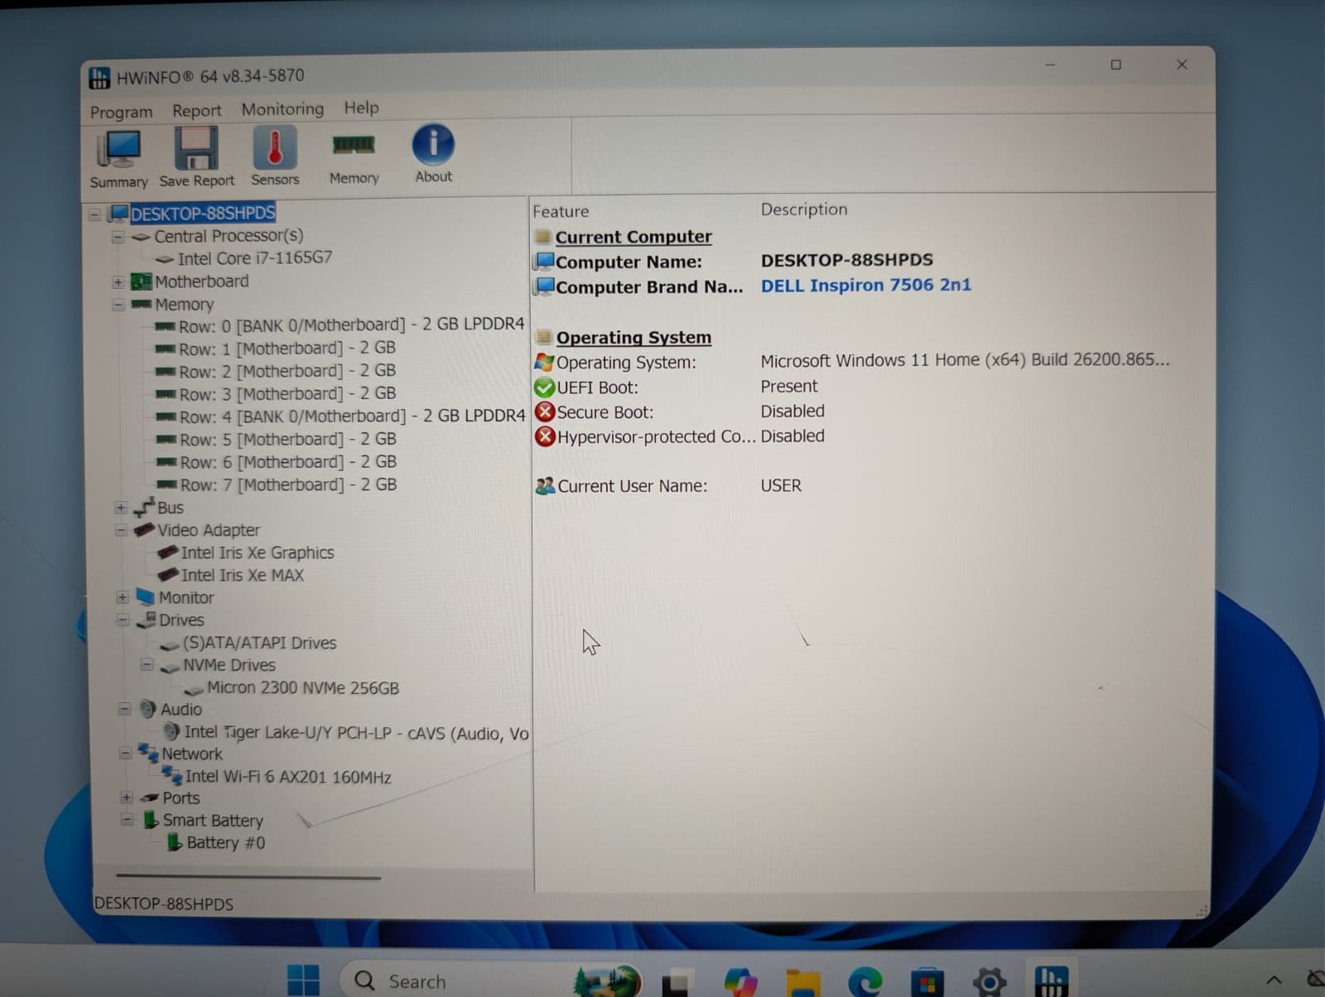Expand the Bus node
The height and width of the screenshot is (997, 1325).
pyautogui.click(x=121, y=508)
